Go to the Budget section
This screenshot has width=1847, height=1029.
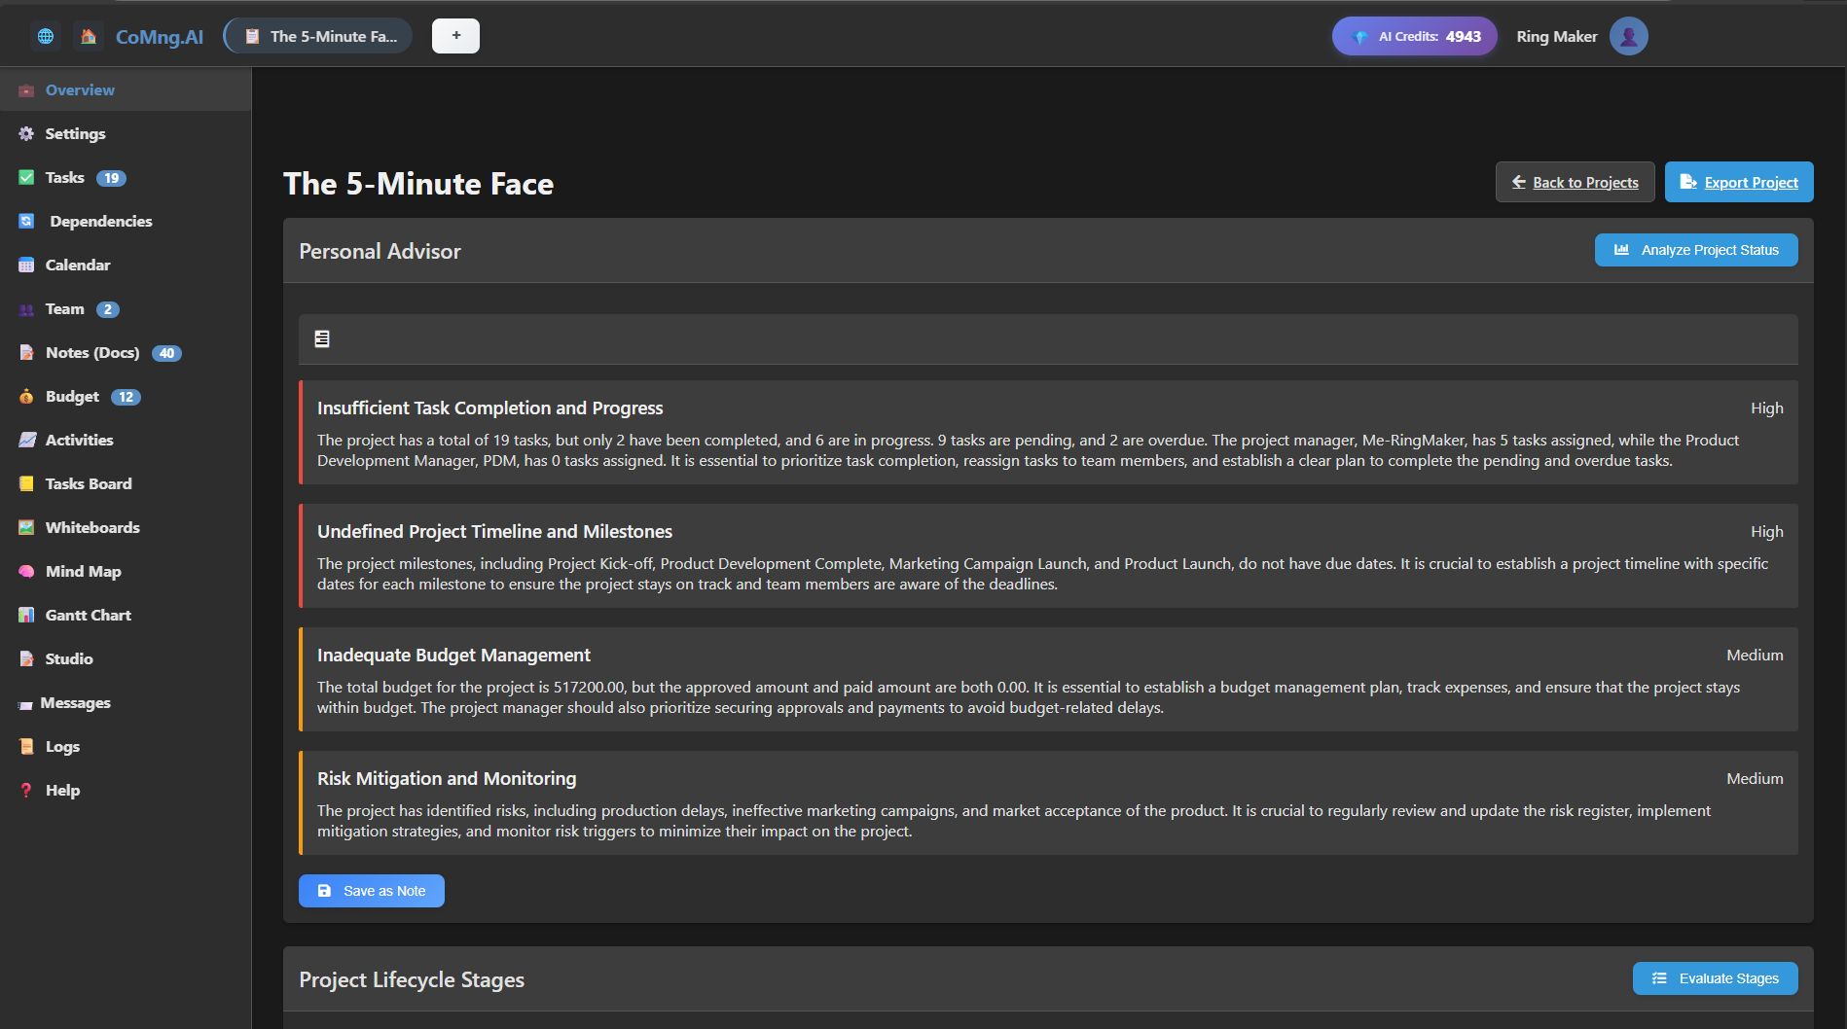72,396
